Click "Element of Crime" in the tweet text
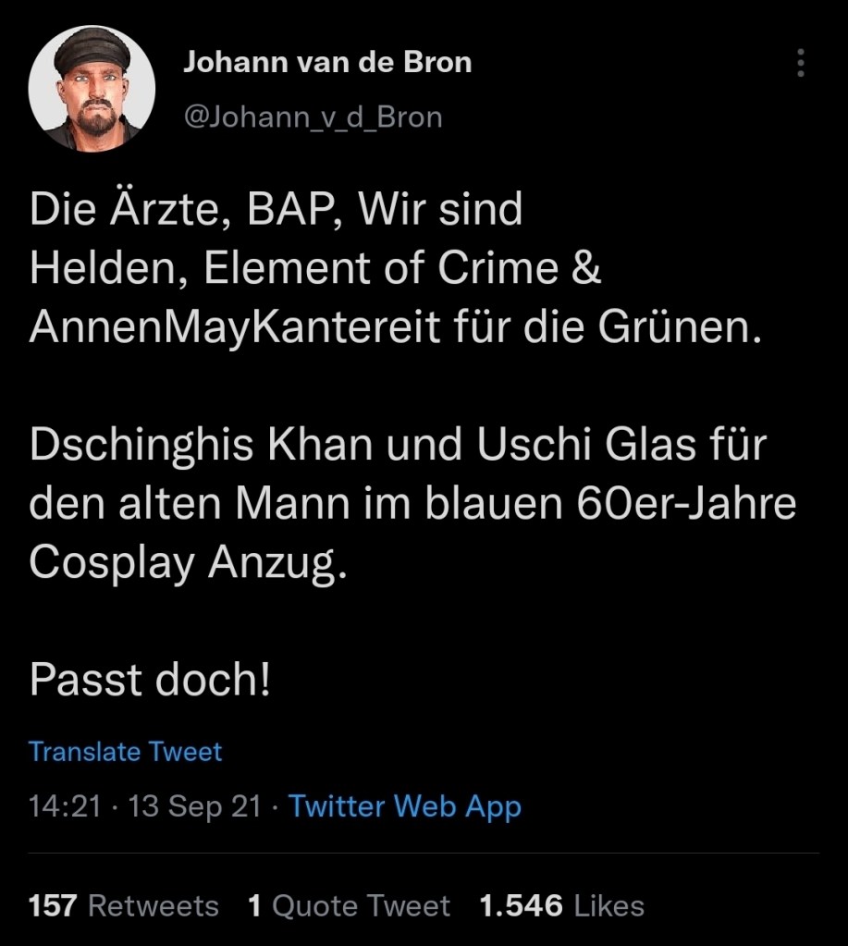This screenshot has width=848, height=946. coord(381,269)
